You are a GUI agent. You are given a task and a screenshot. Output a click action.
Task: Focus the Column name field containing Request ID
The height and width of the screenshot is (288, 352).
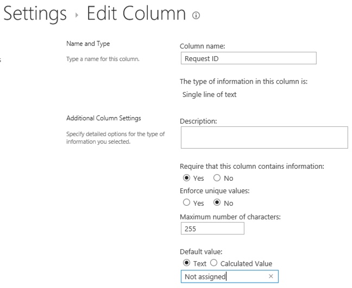point(247,58)
